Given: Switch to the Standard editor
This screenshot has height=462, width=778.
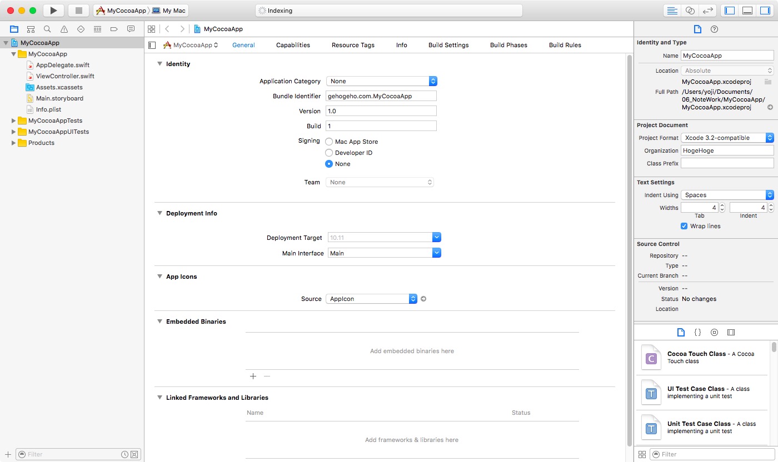Looking at the screenshot, I should click(672, 11).
